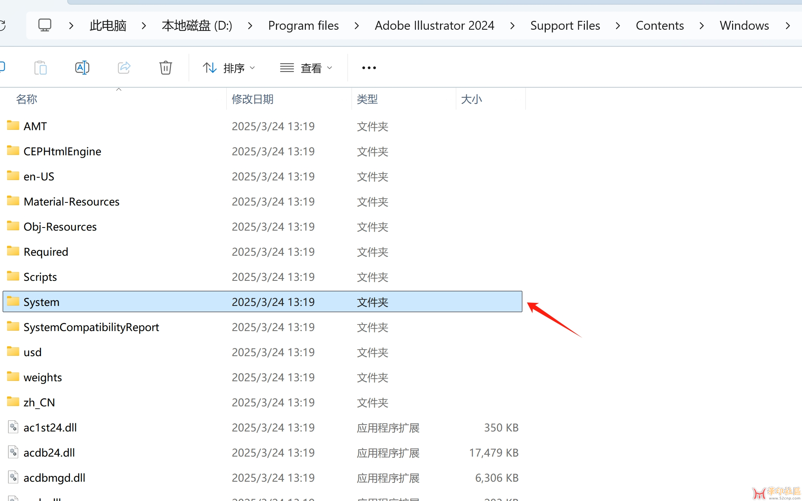Click the zh_CN folder name
Image resolution: width=802 pixels, height=501 pixels.
(39, 402)
